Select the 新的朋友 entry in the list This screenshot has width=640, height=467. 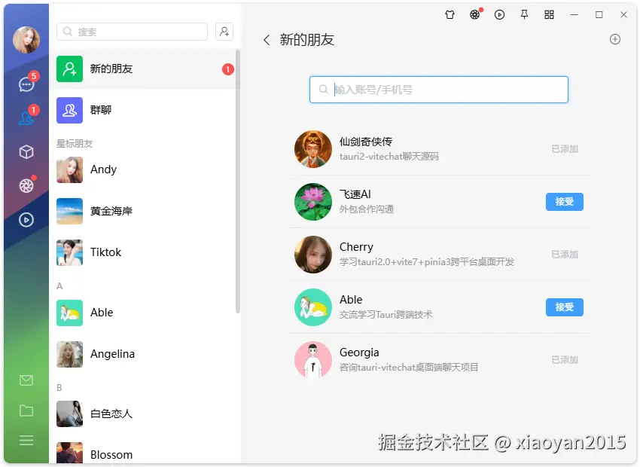(x=143, y=69)
